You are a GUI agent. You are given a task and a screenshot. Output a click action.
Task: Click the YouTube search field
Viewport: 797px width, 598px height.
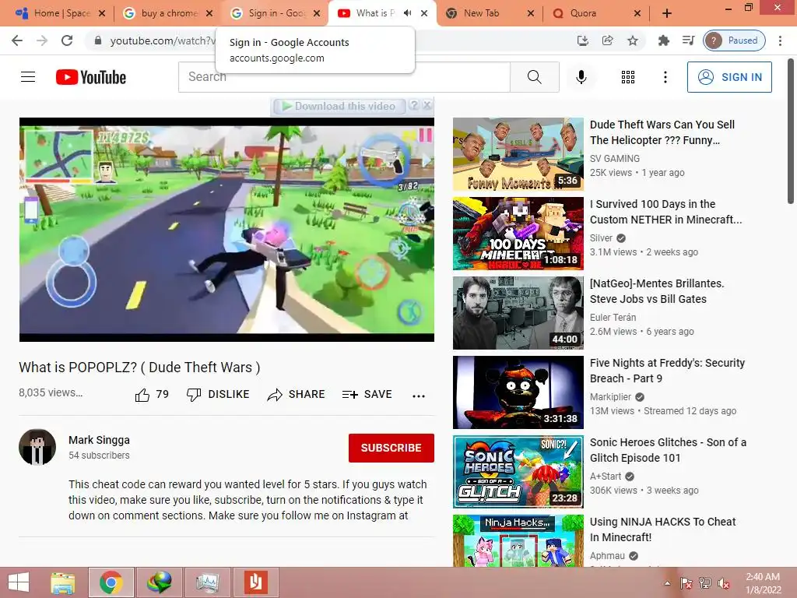point(344,77)
